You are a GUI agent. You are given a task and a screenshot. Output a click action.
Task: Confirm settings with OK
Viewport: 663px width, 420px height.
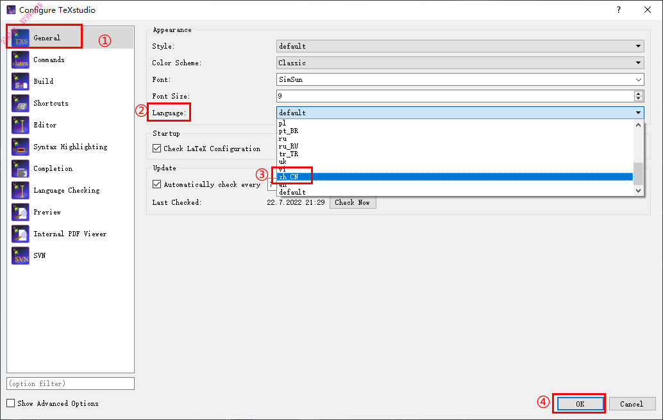pos(580,404)
